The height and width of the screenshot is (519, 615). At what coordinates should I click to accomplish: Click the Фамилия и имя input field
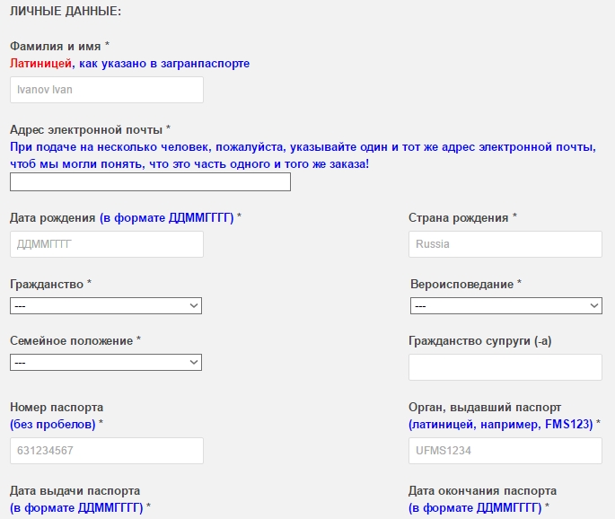click(x=107, y=90)
